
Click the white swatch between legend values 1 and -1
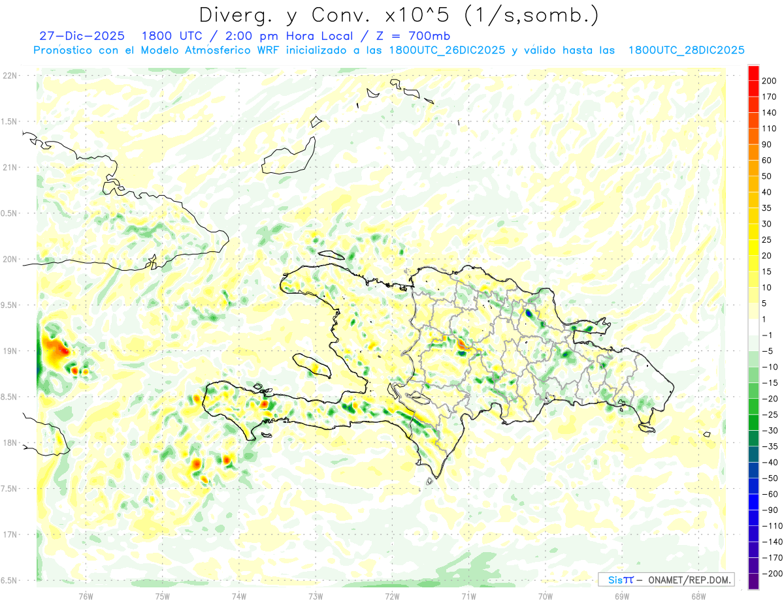coord(753,327)
